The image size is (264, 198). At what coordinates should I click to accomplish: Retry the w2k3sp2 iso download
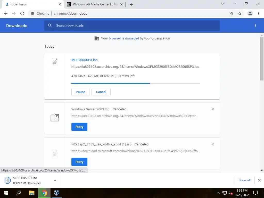pyautogui.click(x=79, y=162)
